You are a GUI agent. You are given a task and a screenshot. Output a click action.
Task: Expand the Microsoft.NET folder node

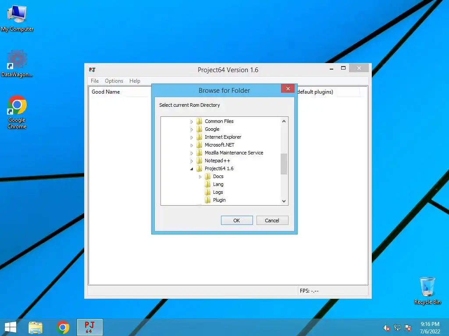[192, 145]
